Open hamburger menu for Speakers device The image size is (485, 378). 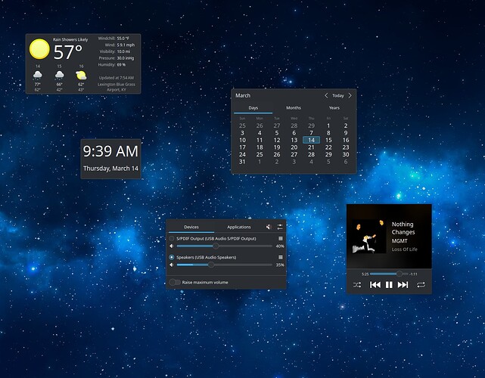point(281,258)
